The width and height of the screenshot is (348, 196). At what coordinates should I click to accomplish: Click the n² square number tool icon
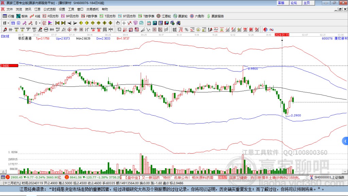tap(58, 30)
